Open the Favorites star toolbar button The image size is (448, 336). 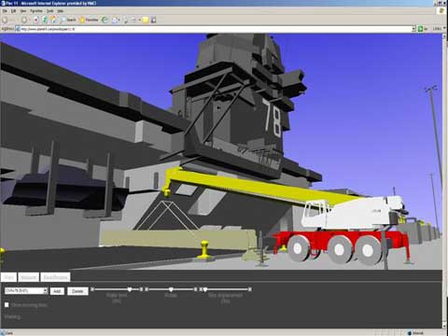89,20
